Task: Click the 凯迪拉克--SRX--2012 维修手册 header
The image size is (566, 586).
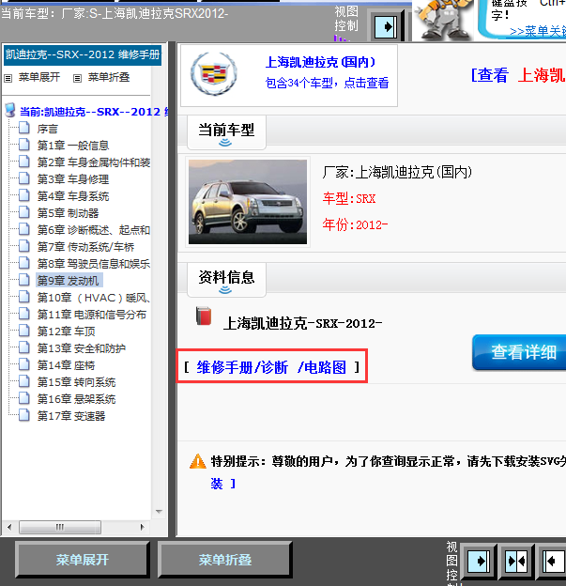Action: pyautogui.click(x=83, y=54)
